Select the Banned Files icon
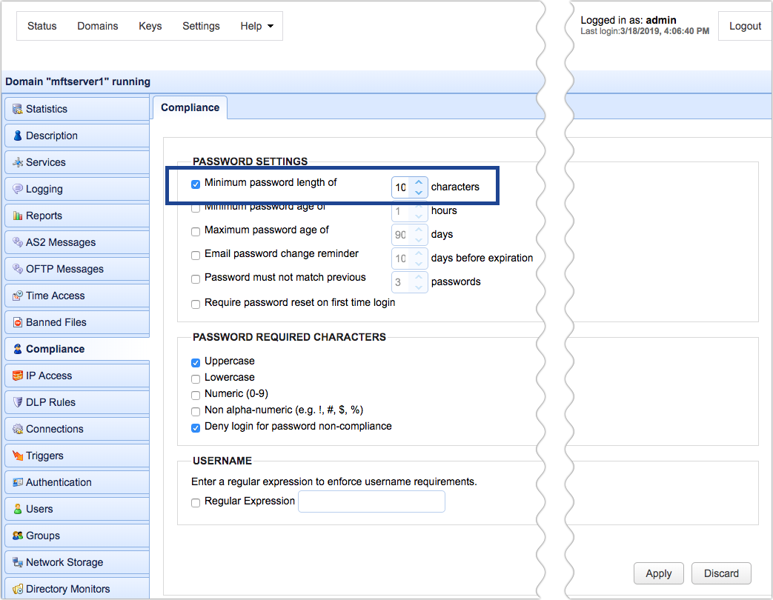Viewport: 773px width, 600px height. click(16, 322)
